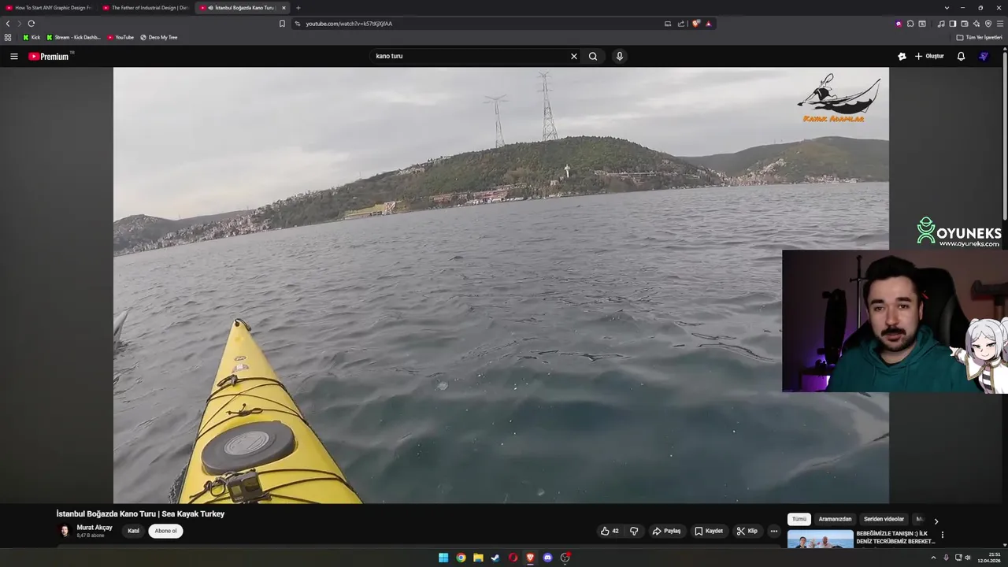
Task: Open Kick bookmark
Action: click(x=31, y=37)
